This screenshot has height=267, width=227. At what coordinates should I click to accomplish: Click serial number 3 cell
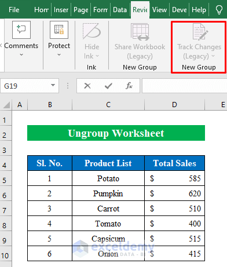point(50,209)
